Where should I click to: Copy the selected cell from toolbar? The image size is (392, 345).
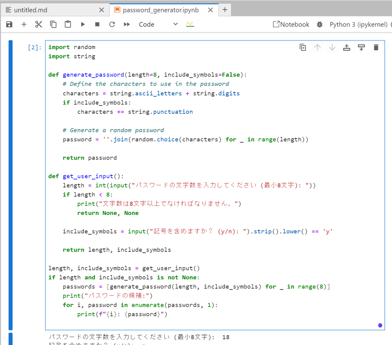click(53, 24)
